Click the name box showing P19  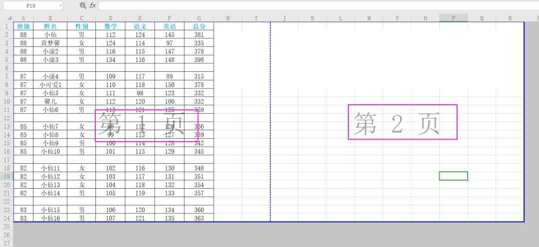click(30, 5)
